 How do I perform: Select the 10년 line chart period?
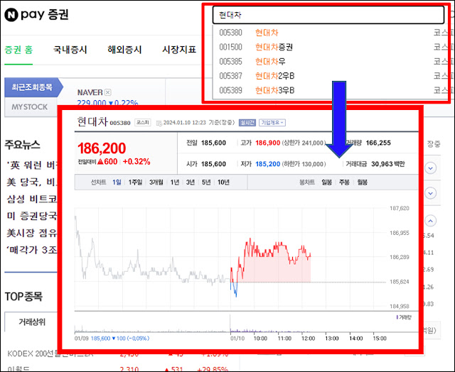point(223,182)
